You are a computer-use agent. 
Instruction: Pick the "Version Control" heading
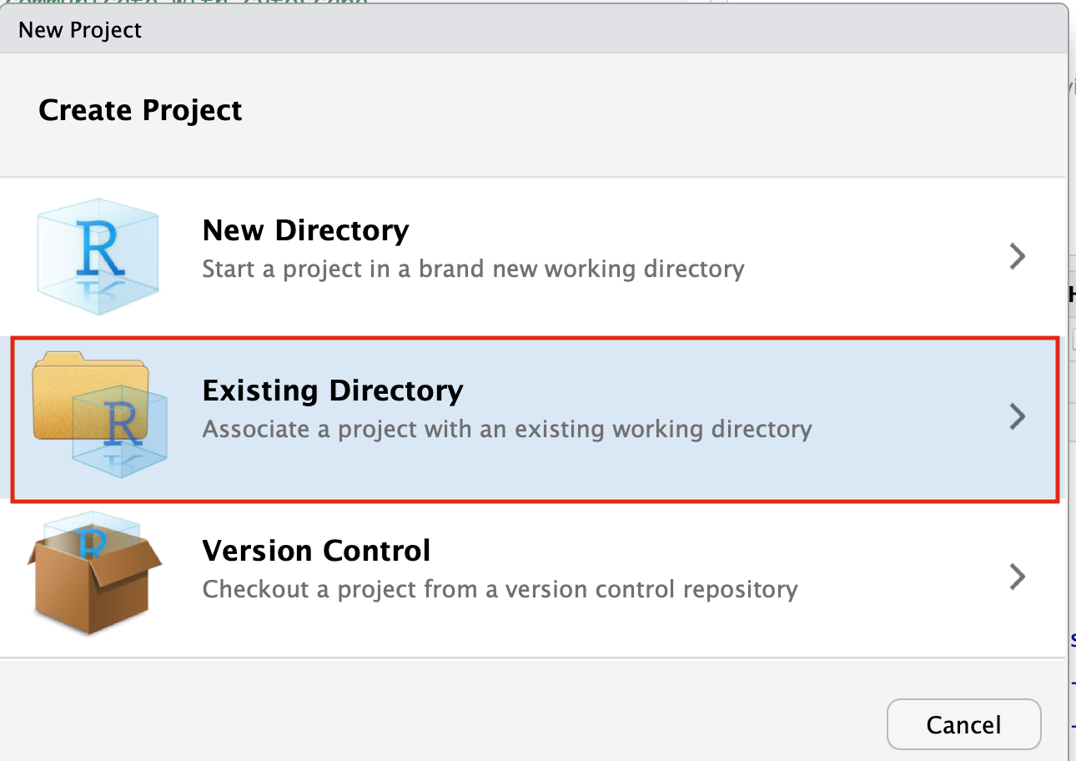pyautogui.click(x=316, y=551)
